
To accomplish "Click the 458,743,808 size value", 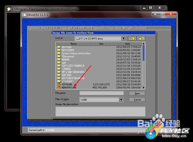I will click(x=100, y=88).
